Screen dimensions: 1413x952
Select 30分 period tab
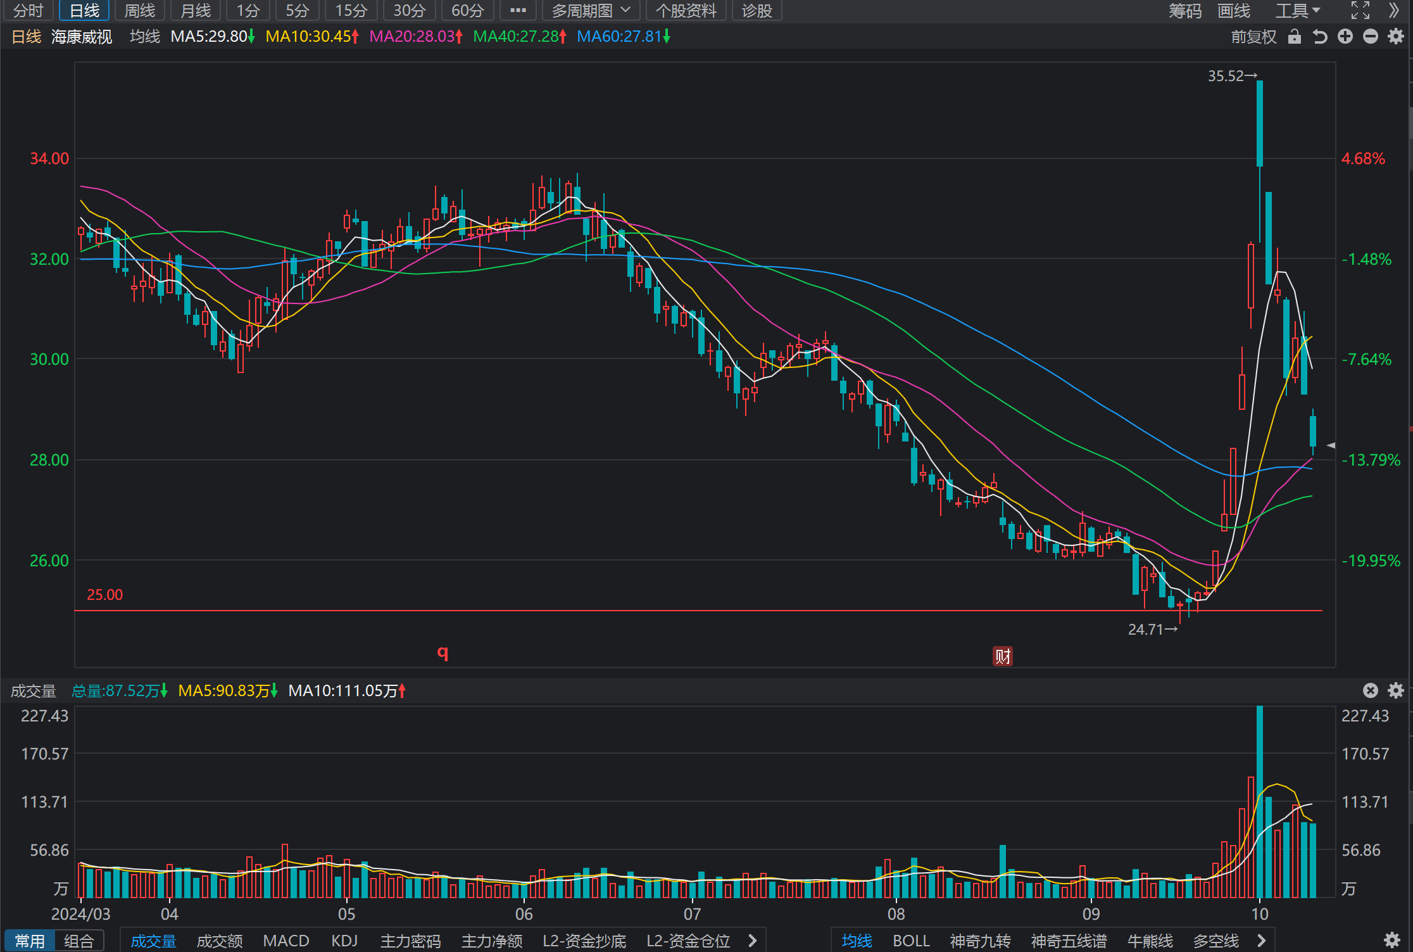pos(410,11)
